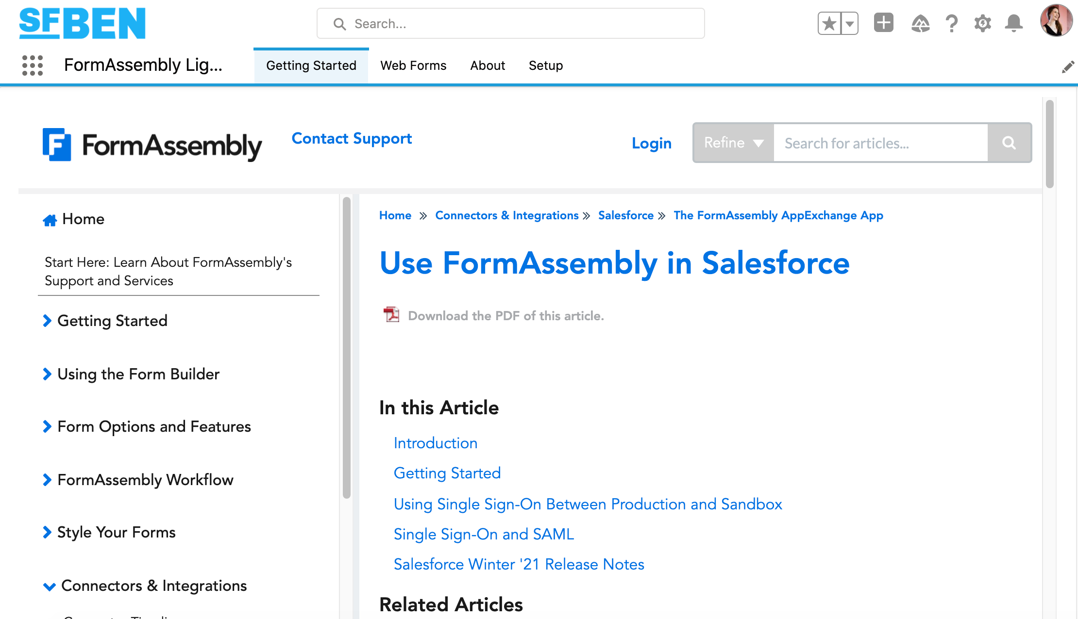The width and height of the screenshot is (1078, 619).
Task: Click the Home icon in sidebar
Action: [50, 220]
